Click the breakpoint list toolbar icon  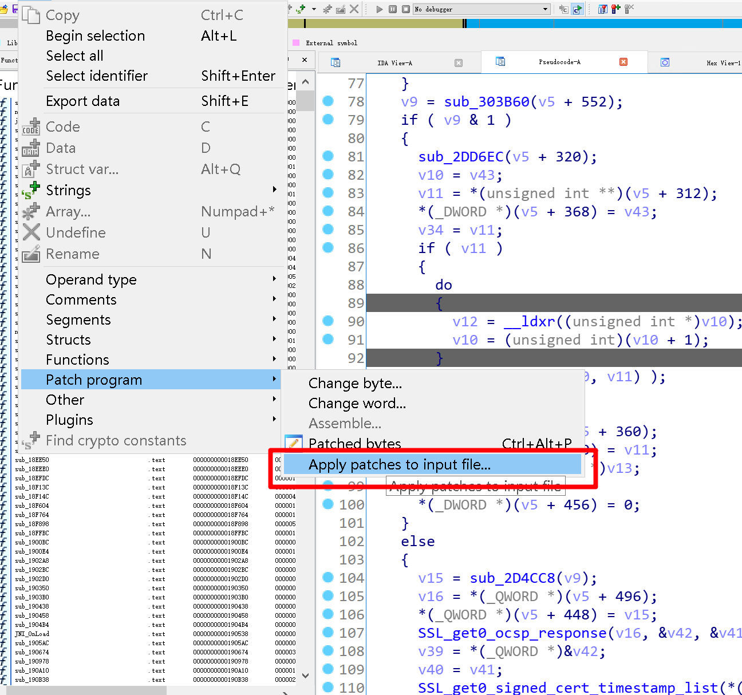pyautogui.click(x=602, y=9)
